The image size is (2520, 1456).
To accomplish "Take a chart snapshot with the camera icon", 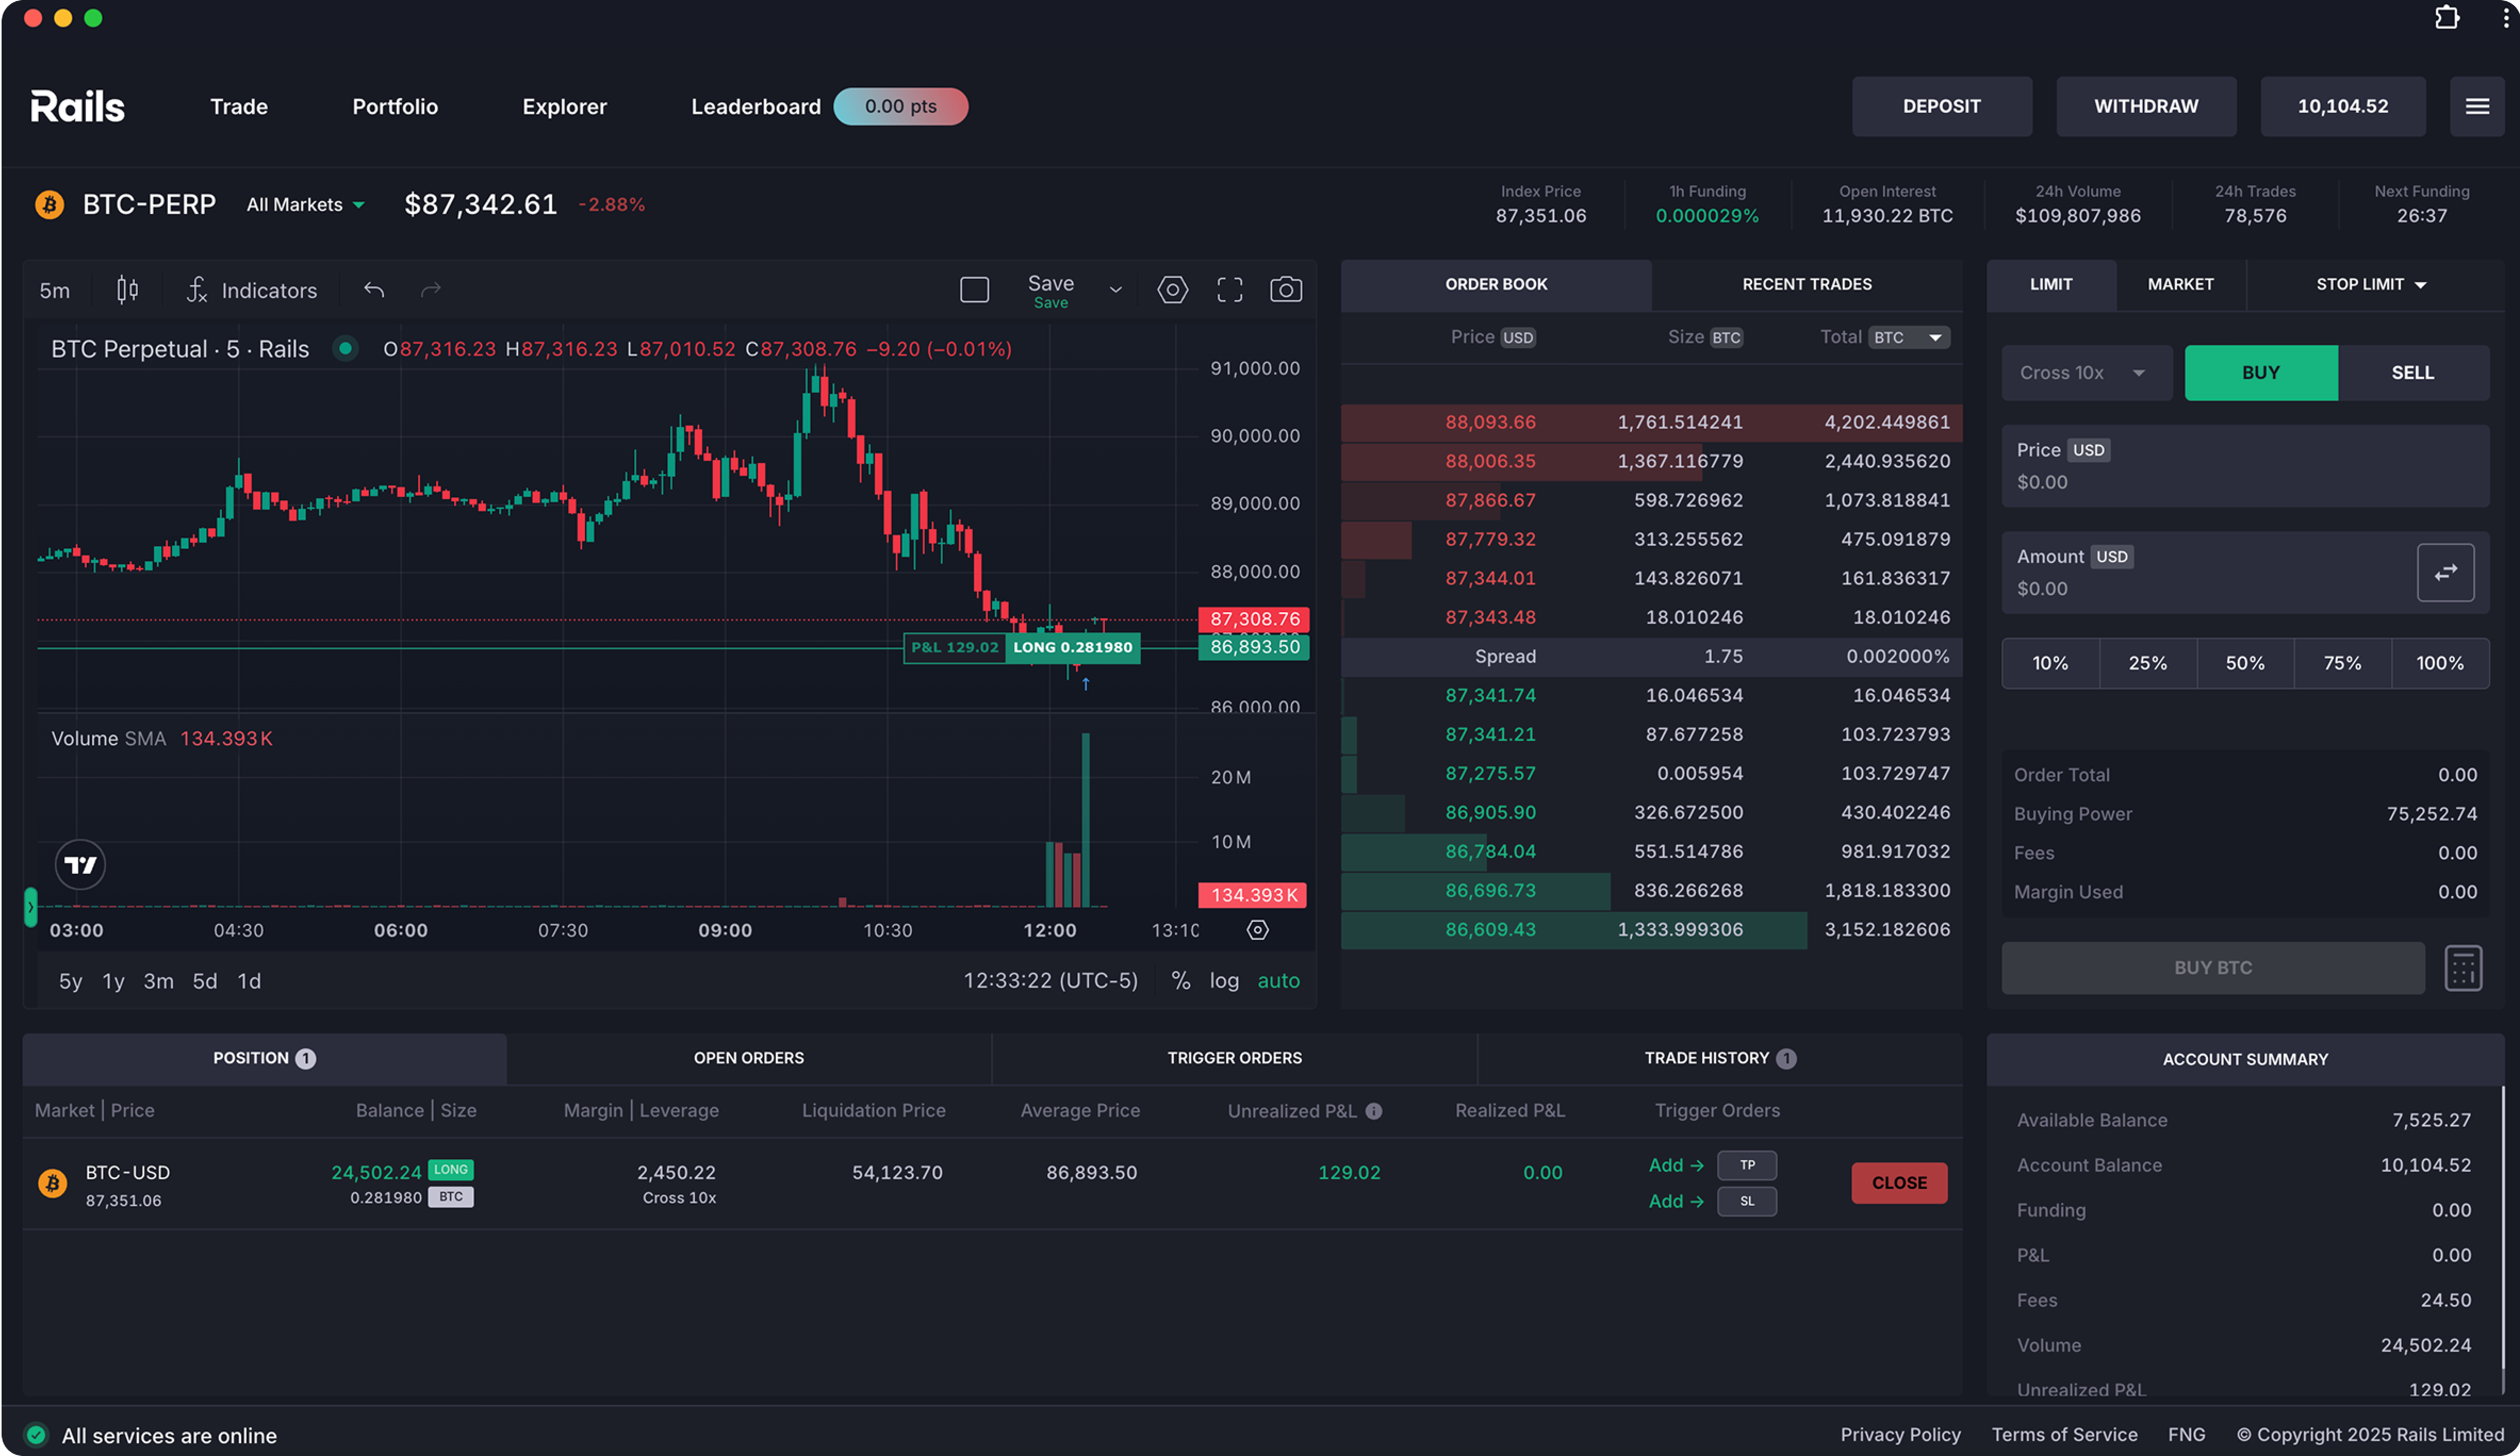I will [x=1286, y=289].
